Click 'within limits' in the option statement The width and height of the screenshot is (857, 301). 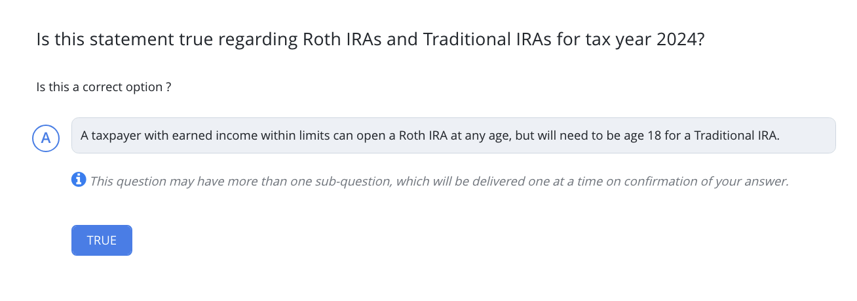coord(261,136)
